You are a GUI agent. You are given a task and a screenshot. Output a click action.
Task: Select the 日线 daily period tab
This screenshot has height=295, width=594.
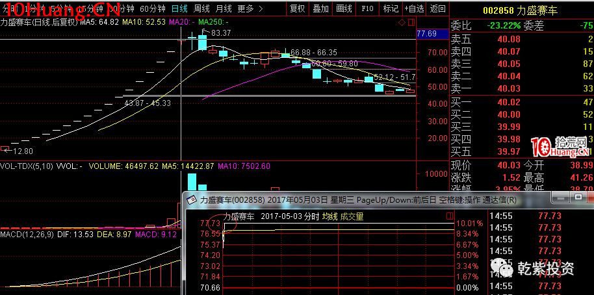pos(179,8)
